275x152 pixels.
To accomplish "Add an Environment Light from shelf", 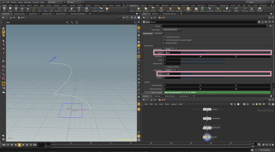I will point(188,9).
